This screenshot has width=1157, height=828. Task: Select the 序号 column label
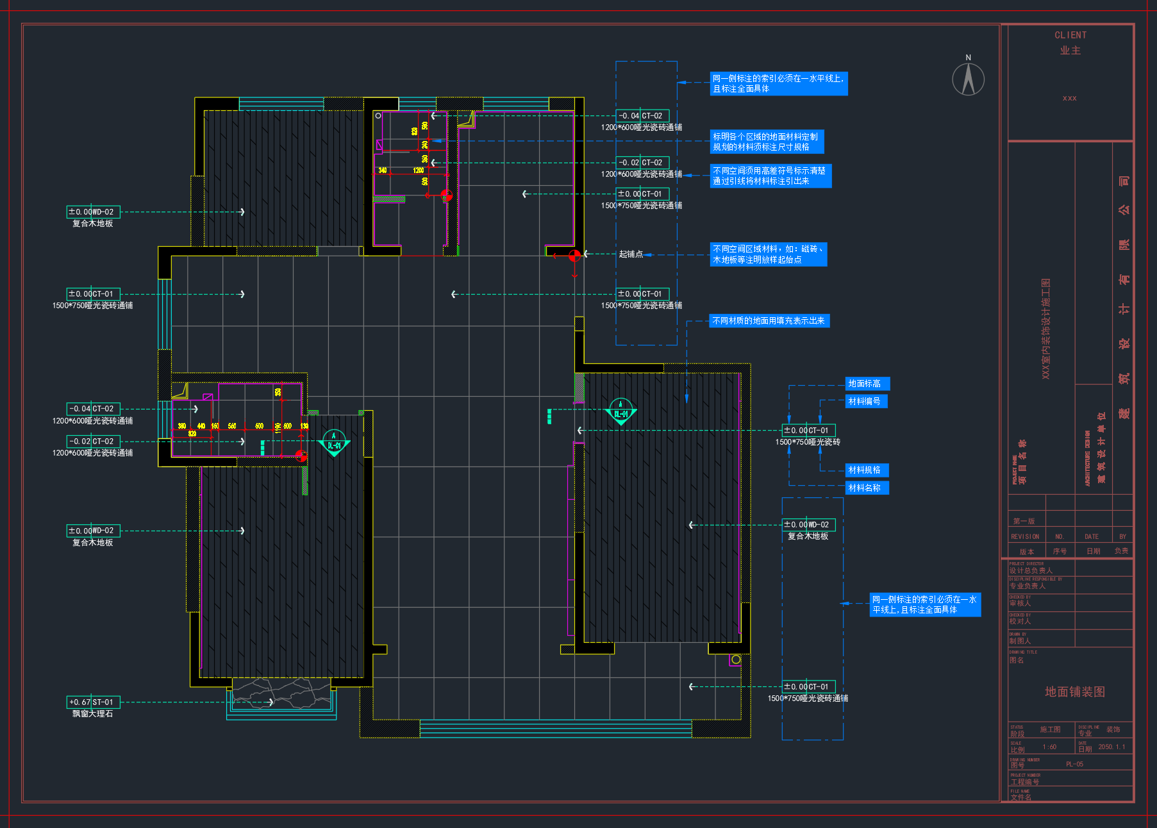(x=1060, y=552)
